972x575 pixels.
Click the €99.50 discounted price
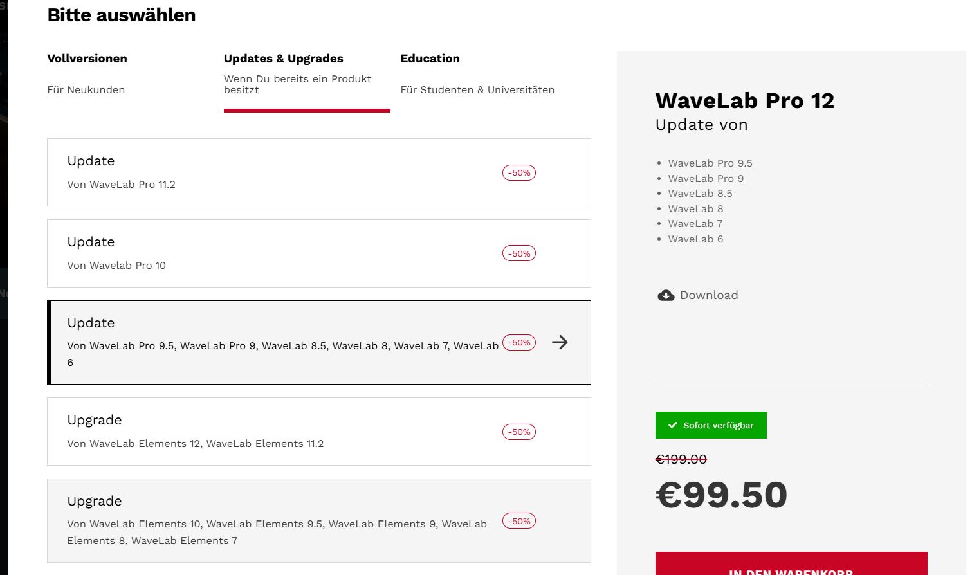(721, 495)
